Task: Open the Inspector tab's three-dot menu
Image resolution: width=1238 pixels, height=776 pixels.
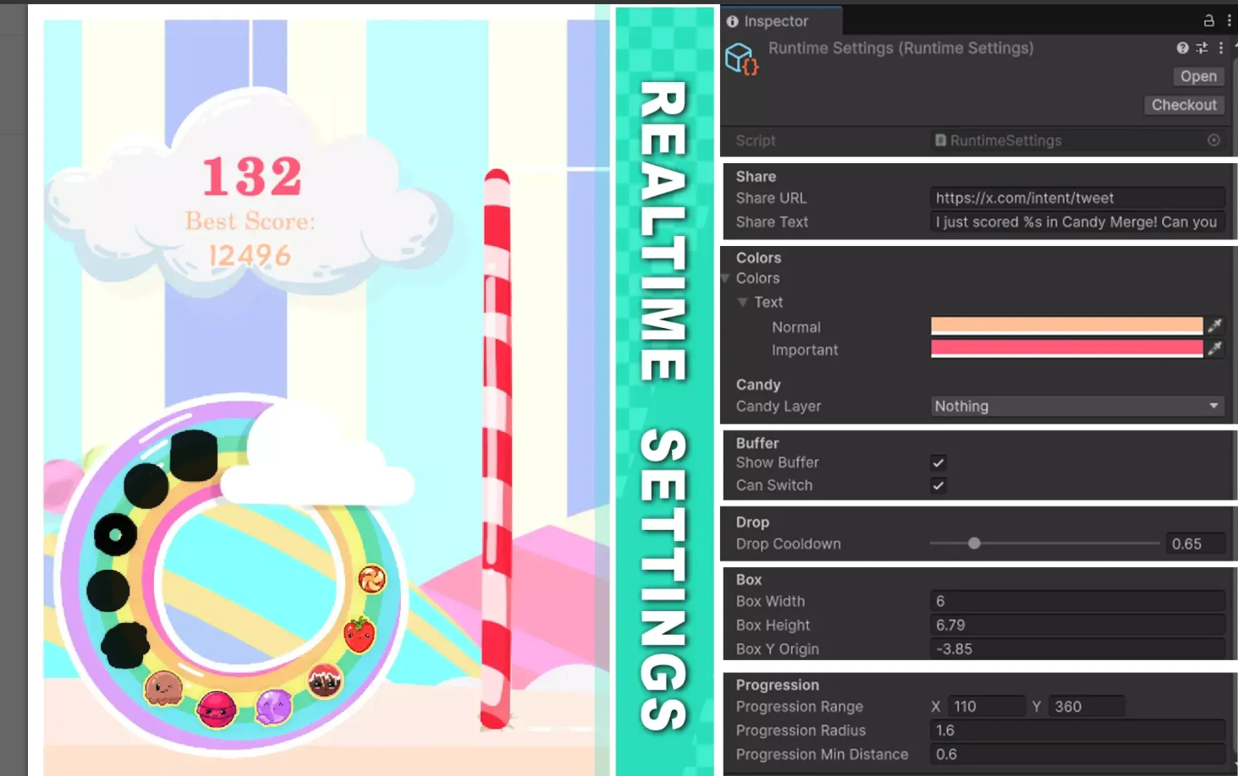Action: (x=1229, y=20)
